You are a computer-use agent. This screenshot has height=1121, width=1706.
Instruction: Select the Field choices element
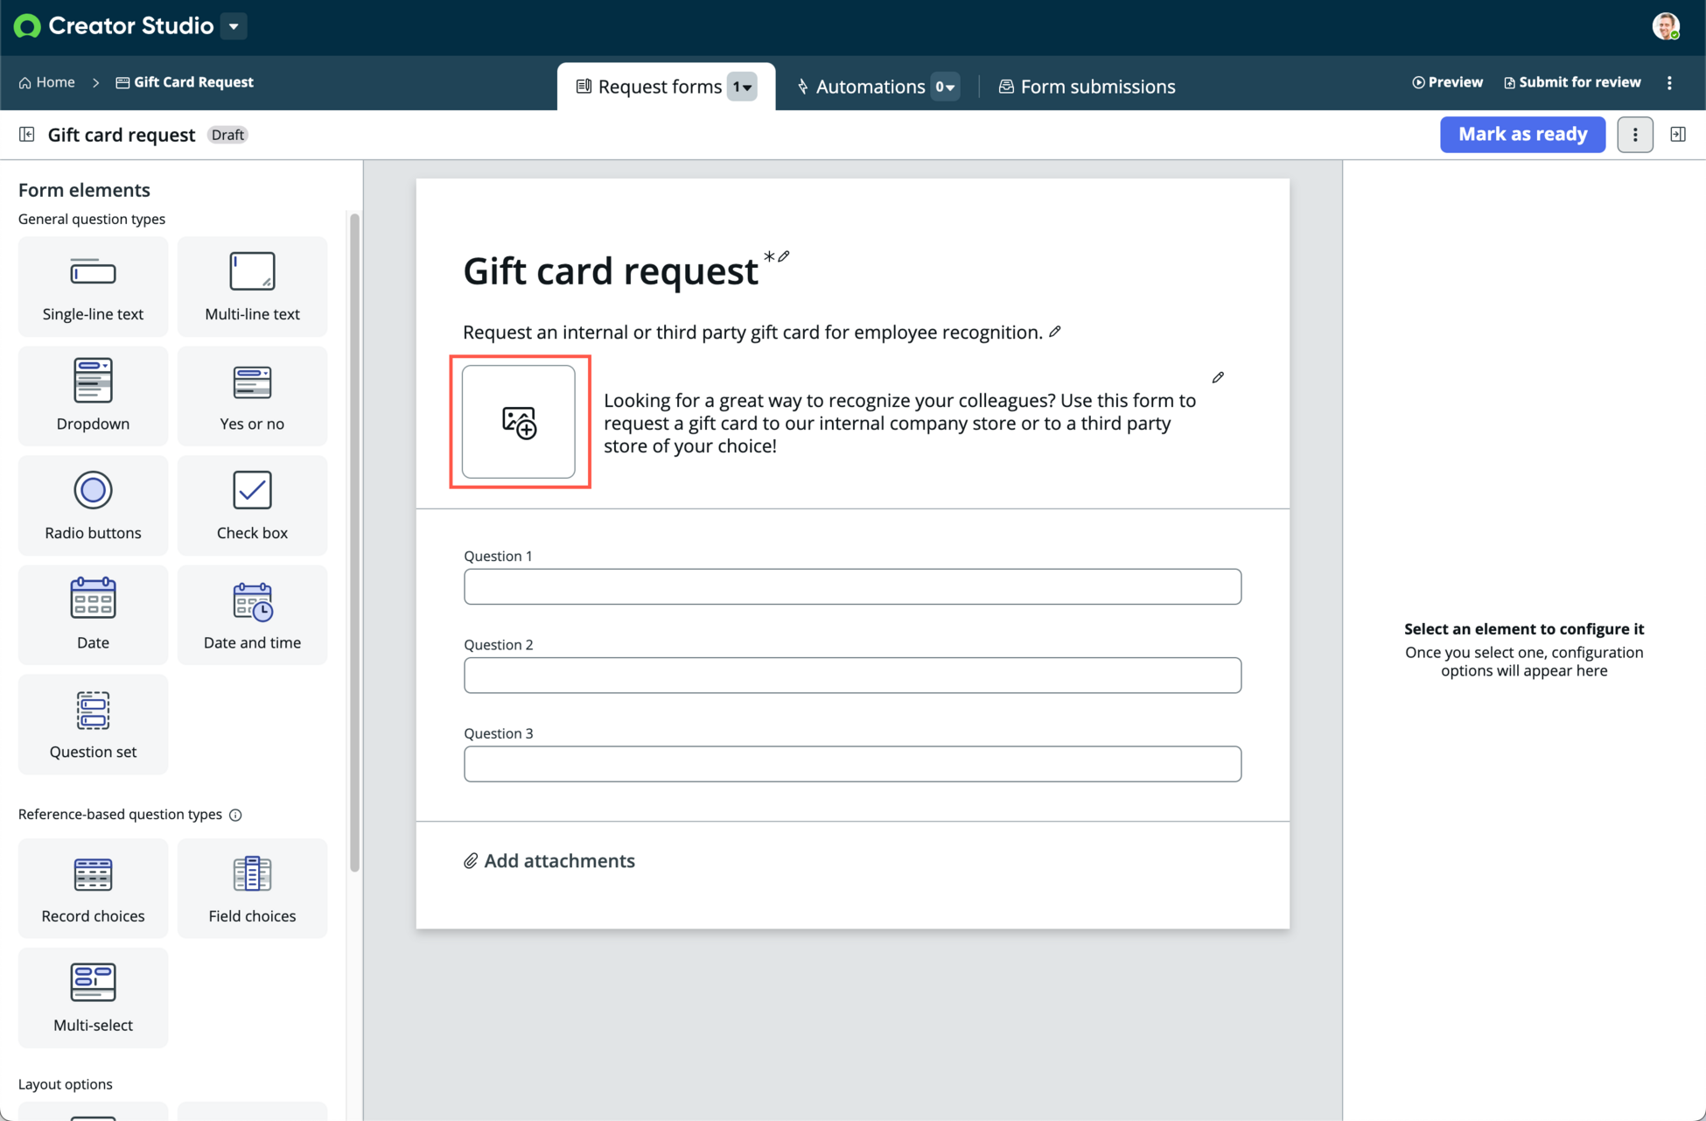click(252, 888)
